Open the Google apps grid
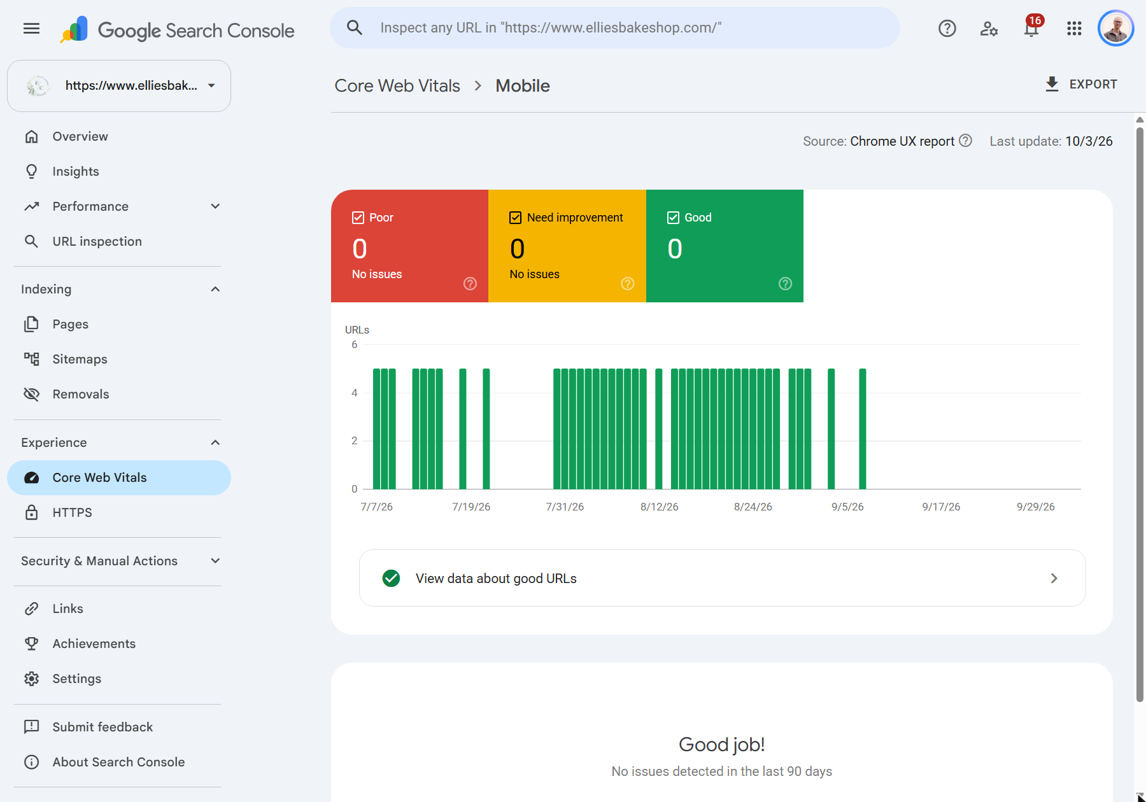 [x=1074, y=29]
